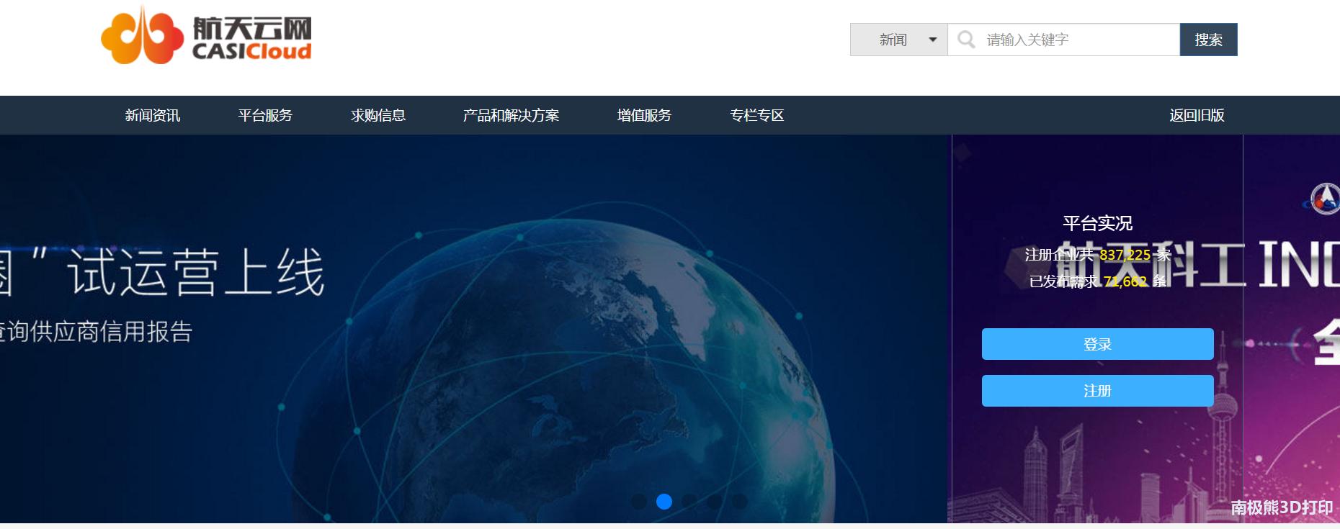Select the active blue carousel dot
The image size is (1340, 529).
[664, 501]
